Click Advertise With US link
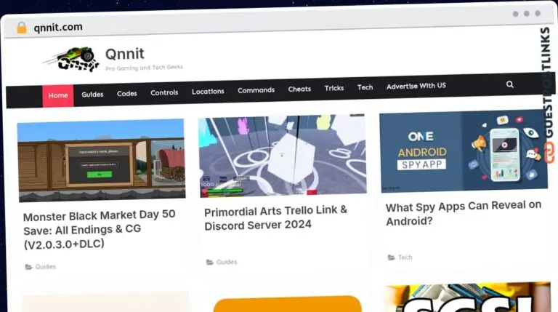The height and width of the screenshot is (312, 558). [x=416, y=86]
